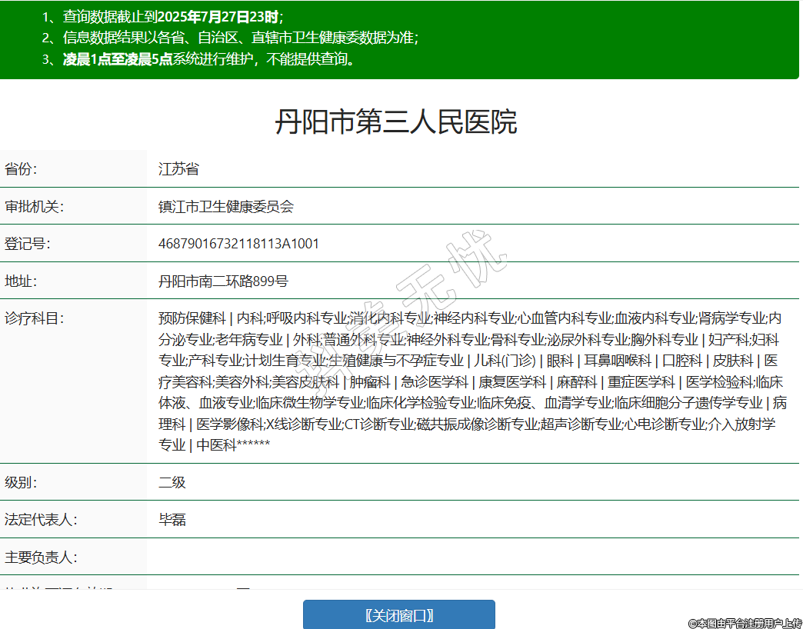Screen dimensions: 803x629
Task: Select the 镇江市卫生健康委员会 approval authority text
Action: coord(226,207)
